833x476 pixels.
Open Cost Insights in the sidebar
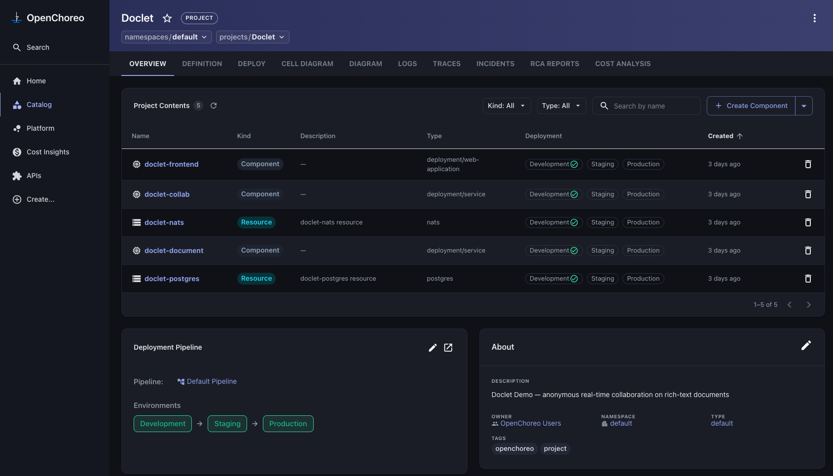pos(41,152)
